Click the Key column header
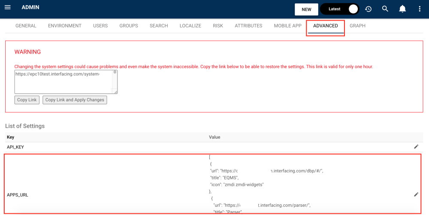This screenshot has width=429, height=215. coord(10,137)
